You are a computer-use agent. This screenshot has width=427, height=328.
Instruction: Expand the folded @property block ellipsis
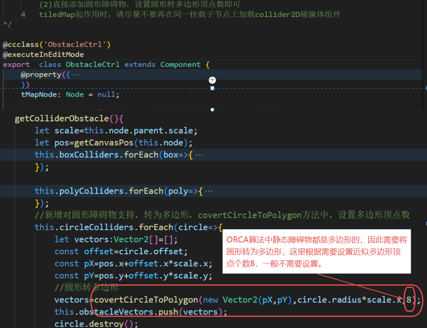75,74
